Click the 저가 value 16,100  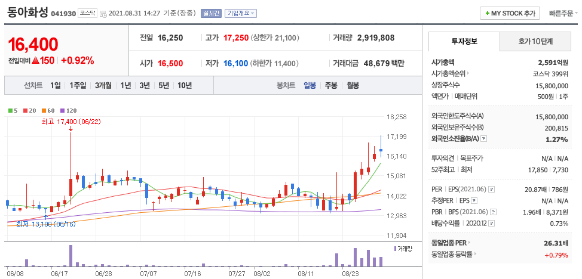click(235, 63)
